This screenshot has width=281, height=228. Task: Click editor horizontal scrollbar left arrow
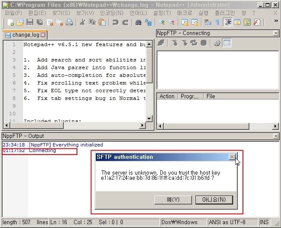7,125
